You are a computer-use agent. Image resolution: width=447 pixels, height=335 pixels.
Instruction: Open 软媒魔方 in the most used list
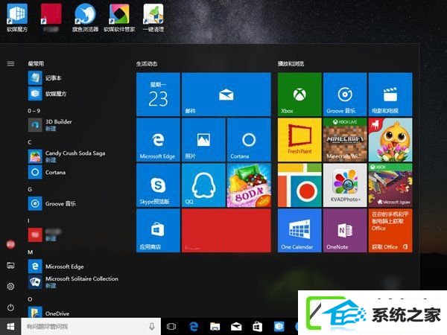click(x=48, y=94)
